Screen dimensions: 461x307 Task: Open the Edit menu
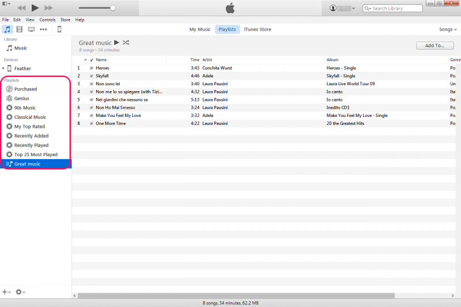(x=17, y=20)
